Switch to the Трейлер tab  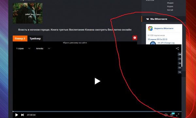(x=35, y=38)
